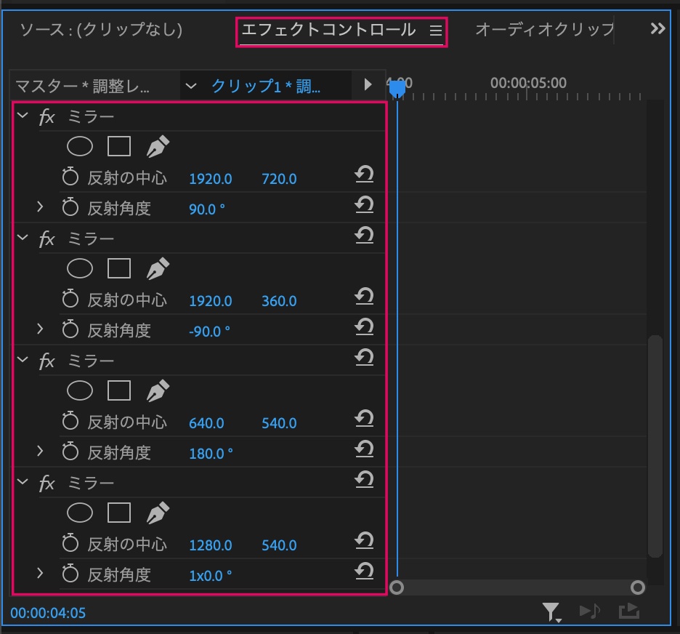Screen dimensions: 680x634
Task: Edit the 1920.0 X value of first 反射の中心
Action: click(211, 179)
